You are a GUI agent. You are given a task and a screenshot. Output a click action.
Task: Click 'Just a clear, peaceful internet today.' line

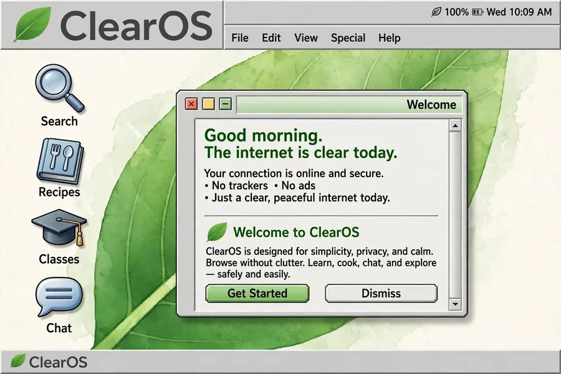[x=297, y=198]
